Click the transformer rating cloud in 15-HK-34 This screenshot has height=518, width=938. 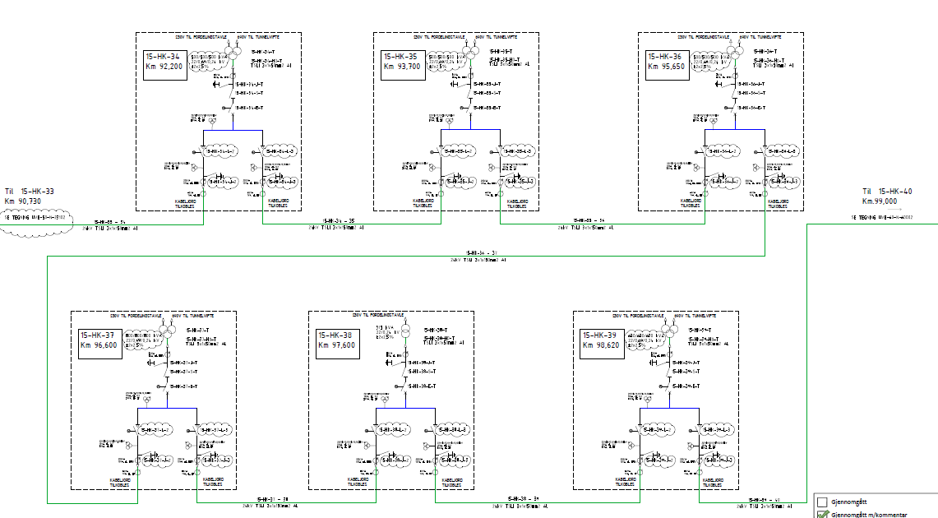[x=206, y=61]
